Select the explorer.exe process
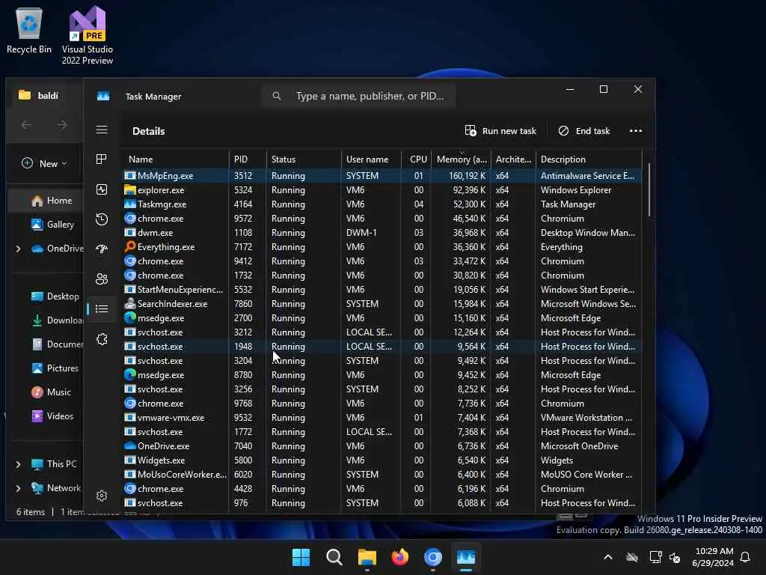766x575 pixels. point(382,189)
